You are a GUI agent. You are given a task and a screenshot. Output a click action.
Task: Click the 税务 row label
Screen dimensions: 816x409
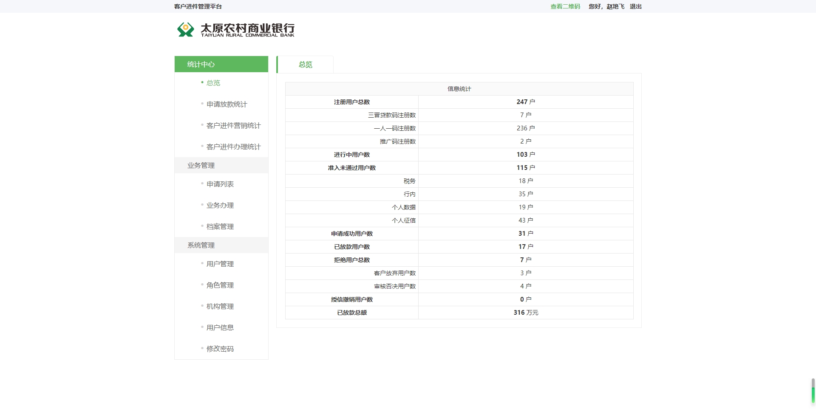[x=410, y=181]
